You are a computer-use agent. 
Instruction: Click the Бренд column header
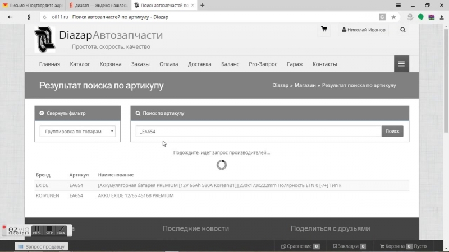43,175
